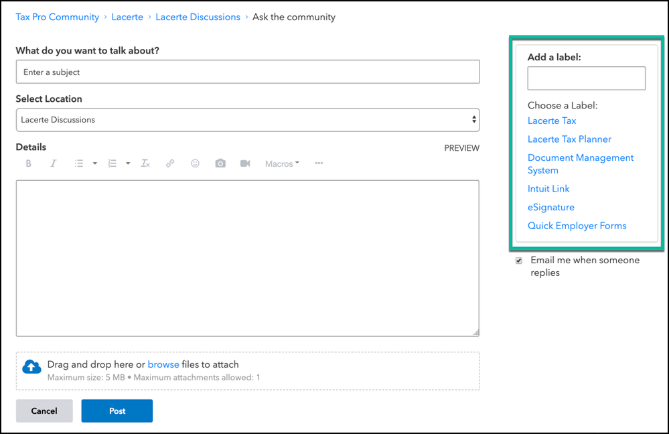Open the numbered list style arrow
Screen dimensions: 669x434
click(x=128, y=163)
